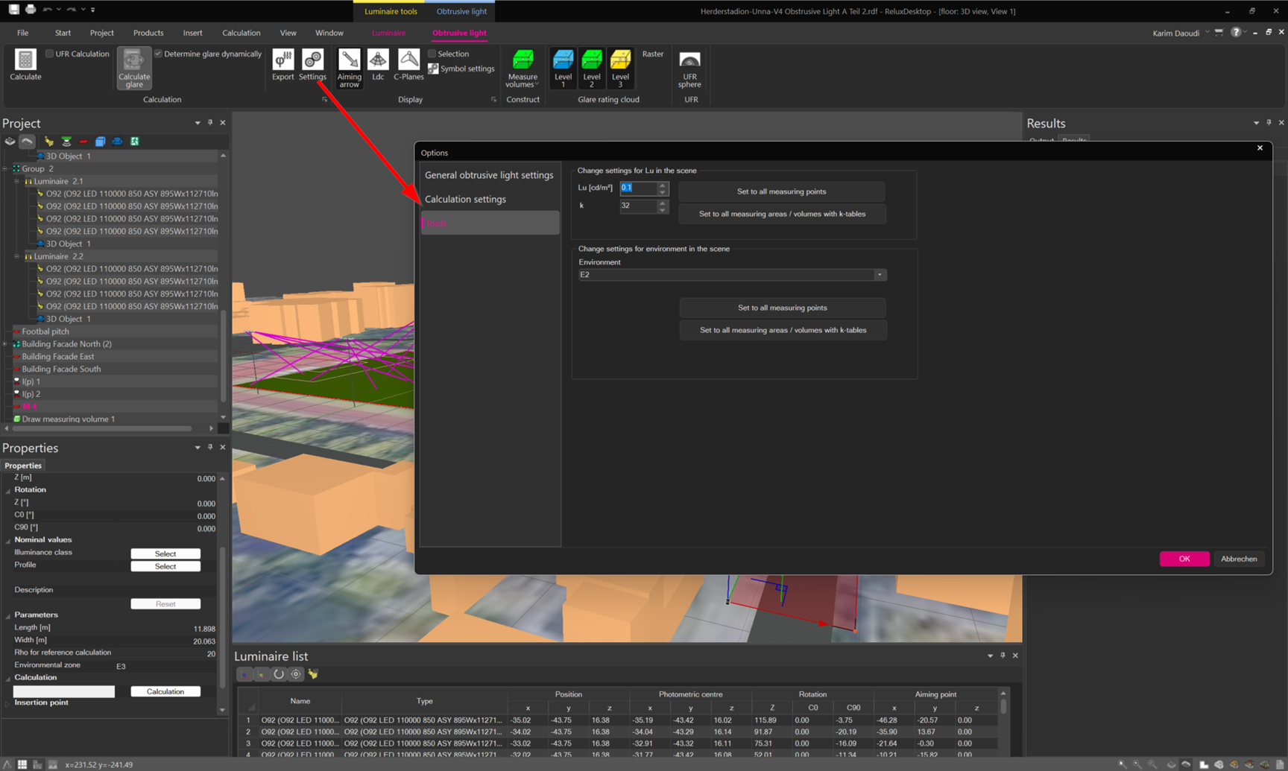The height and width of the screenshot is (771, 1288).
Task: Show C-Planes in the display
Action: pos(408,65)
